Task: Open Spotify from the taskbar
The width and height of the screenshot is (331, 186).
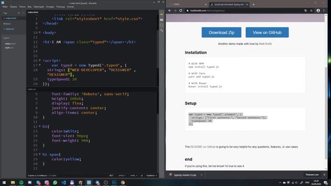Action: (21, 182)
